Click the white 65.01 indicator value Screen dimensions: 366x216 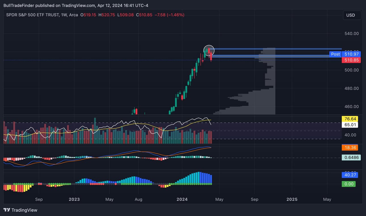350,125
